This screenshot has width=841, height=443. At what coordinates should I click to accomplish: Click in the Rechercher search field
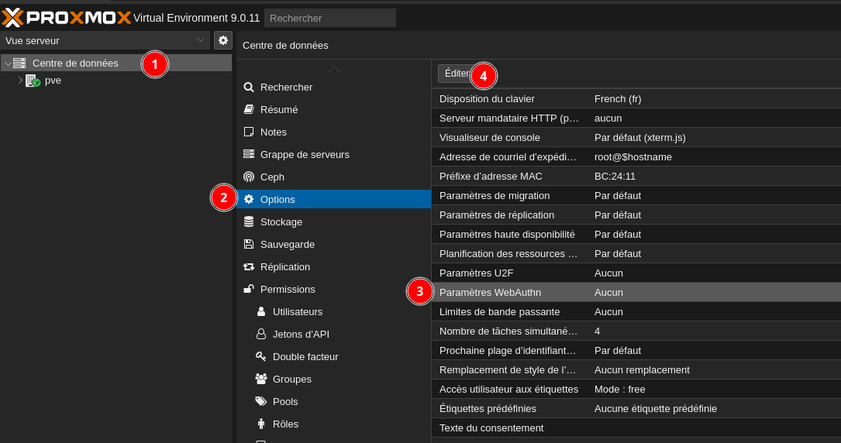[x=329, y=18]
